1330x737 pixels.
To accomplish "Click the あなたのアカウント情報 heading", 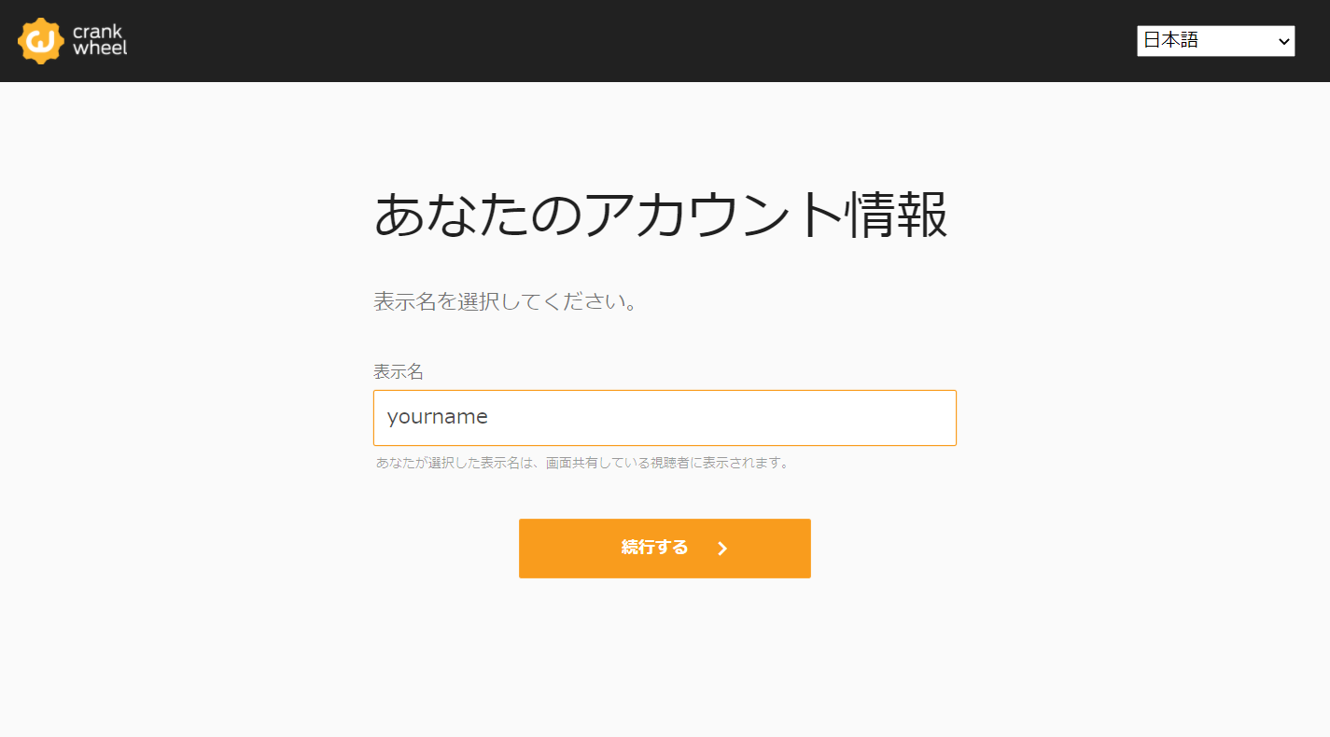I will (x=661, y=216).
